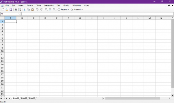The image size is (174, 103).
Task: Open the File menu
Action: [x=7, y=6]
